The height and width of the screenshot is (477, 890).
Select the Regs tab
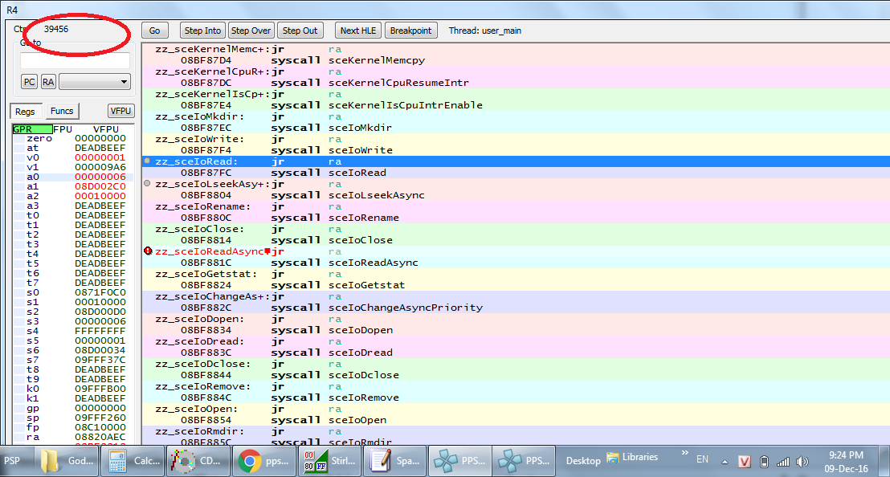[x=25, y=111]
